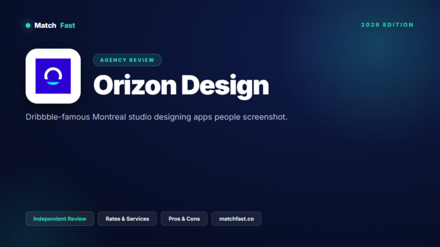Click the Dribbble-famous Montreal studio tagline
The width and height of the screenshot is (440, 247).
pos(156,117)
